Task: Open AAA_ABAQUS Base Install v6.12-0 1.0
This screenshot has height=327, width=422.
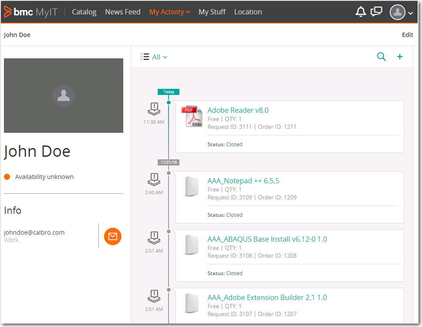Action: 267,239
